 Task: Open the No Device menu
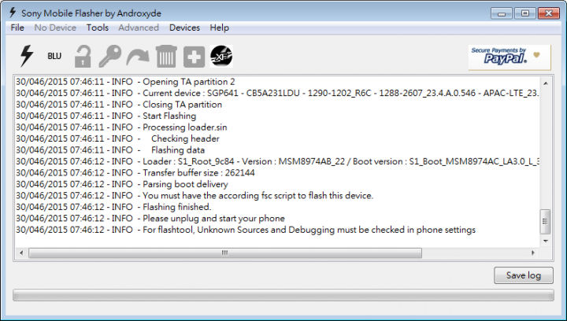coord(55,28)
